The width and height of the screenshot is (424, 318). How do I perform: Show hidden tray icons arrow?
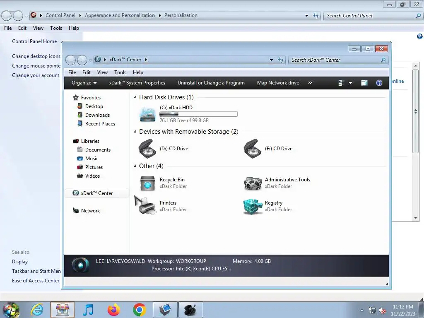362,310
